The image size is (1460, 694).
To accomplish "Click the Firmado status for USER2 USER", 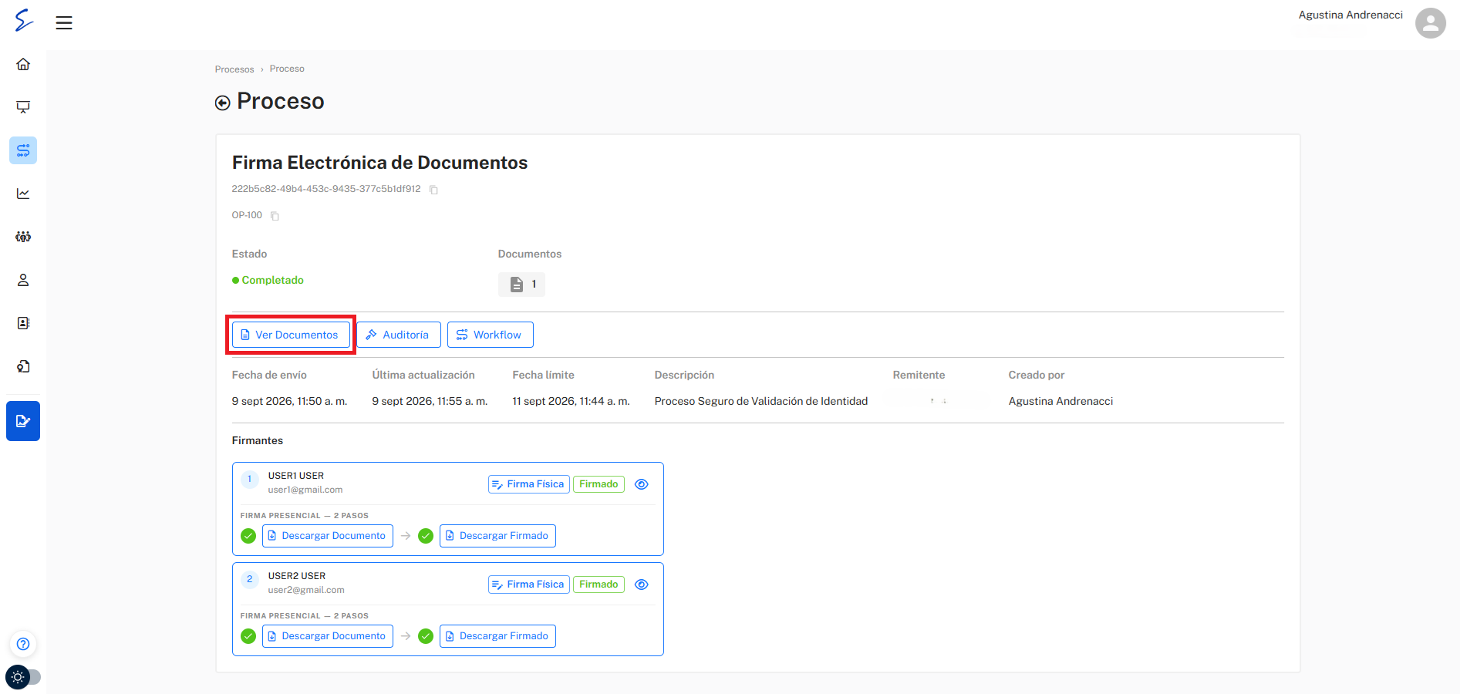I will tap(598, 585).
